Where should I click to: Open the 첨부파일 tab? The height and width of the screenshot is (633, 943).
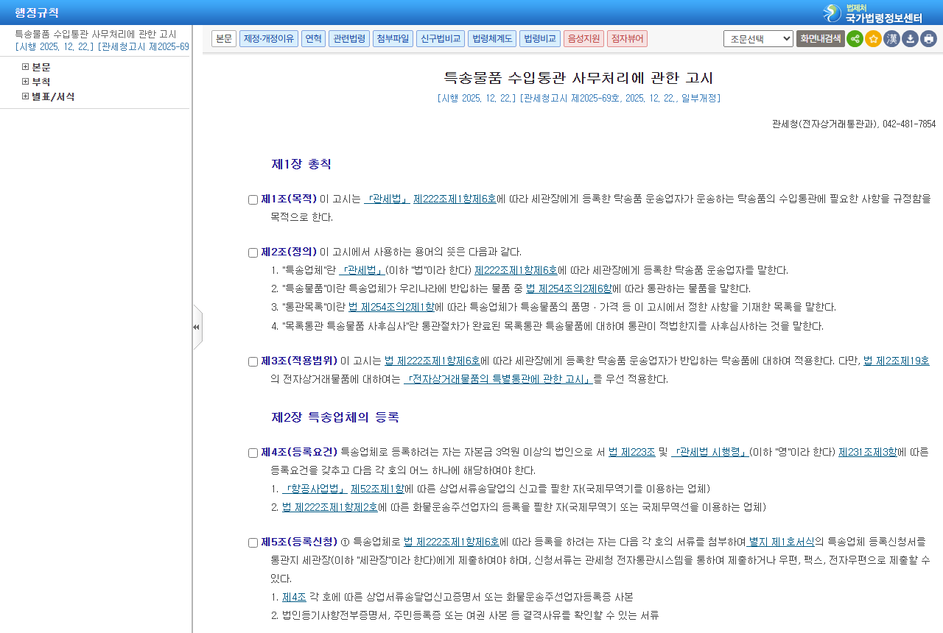(393, 39)
